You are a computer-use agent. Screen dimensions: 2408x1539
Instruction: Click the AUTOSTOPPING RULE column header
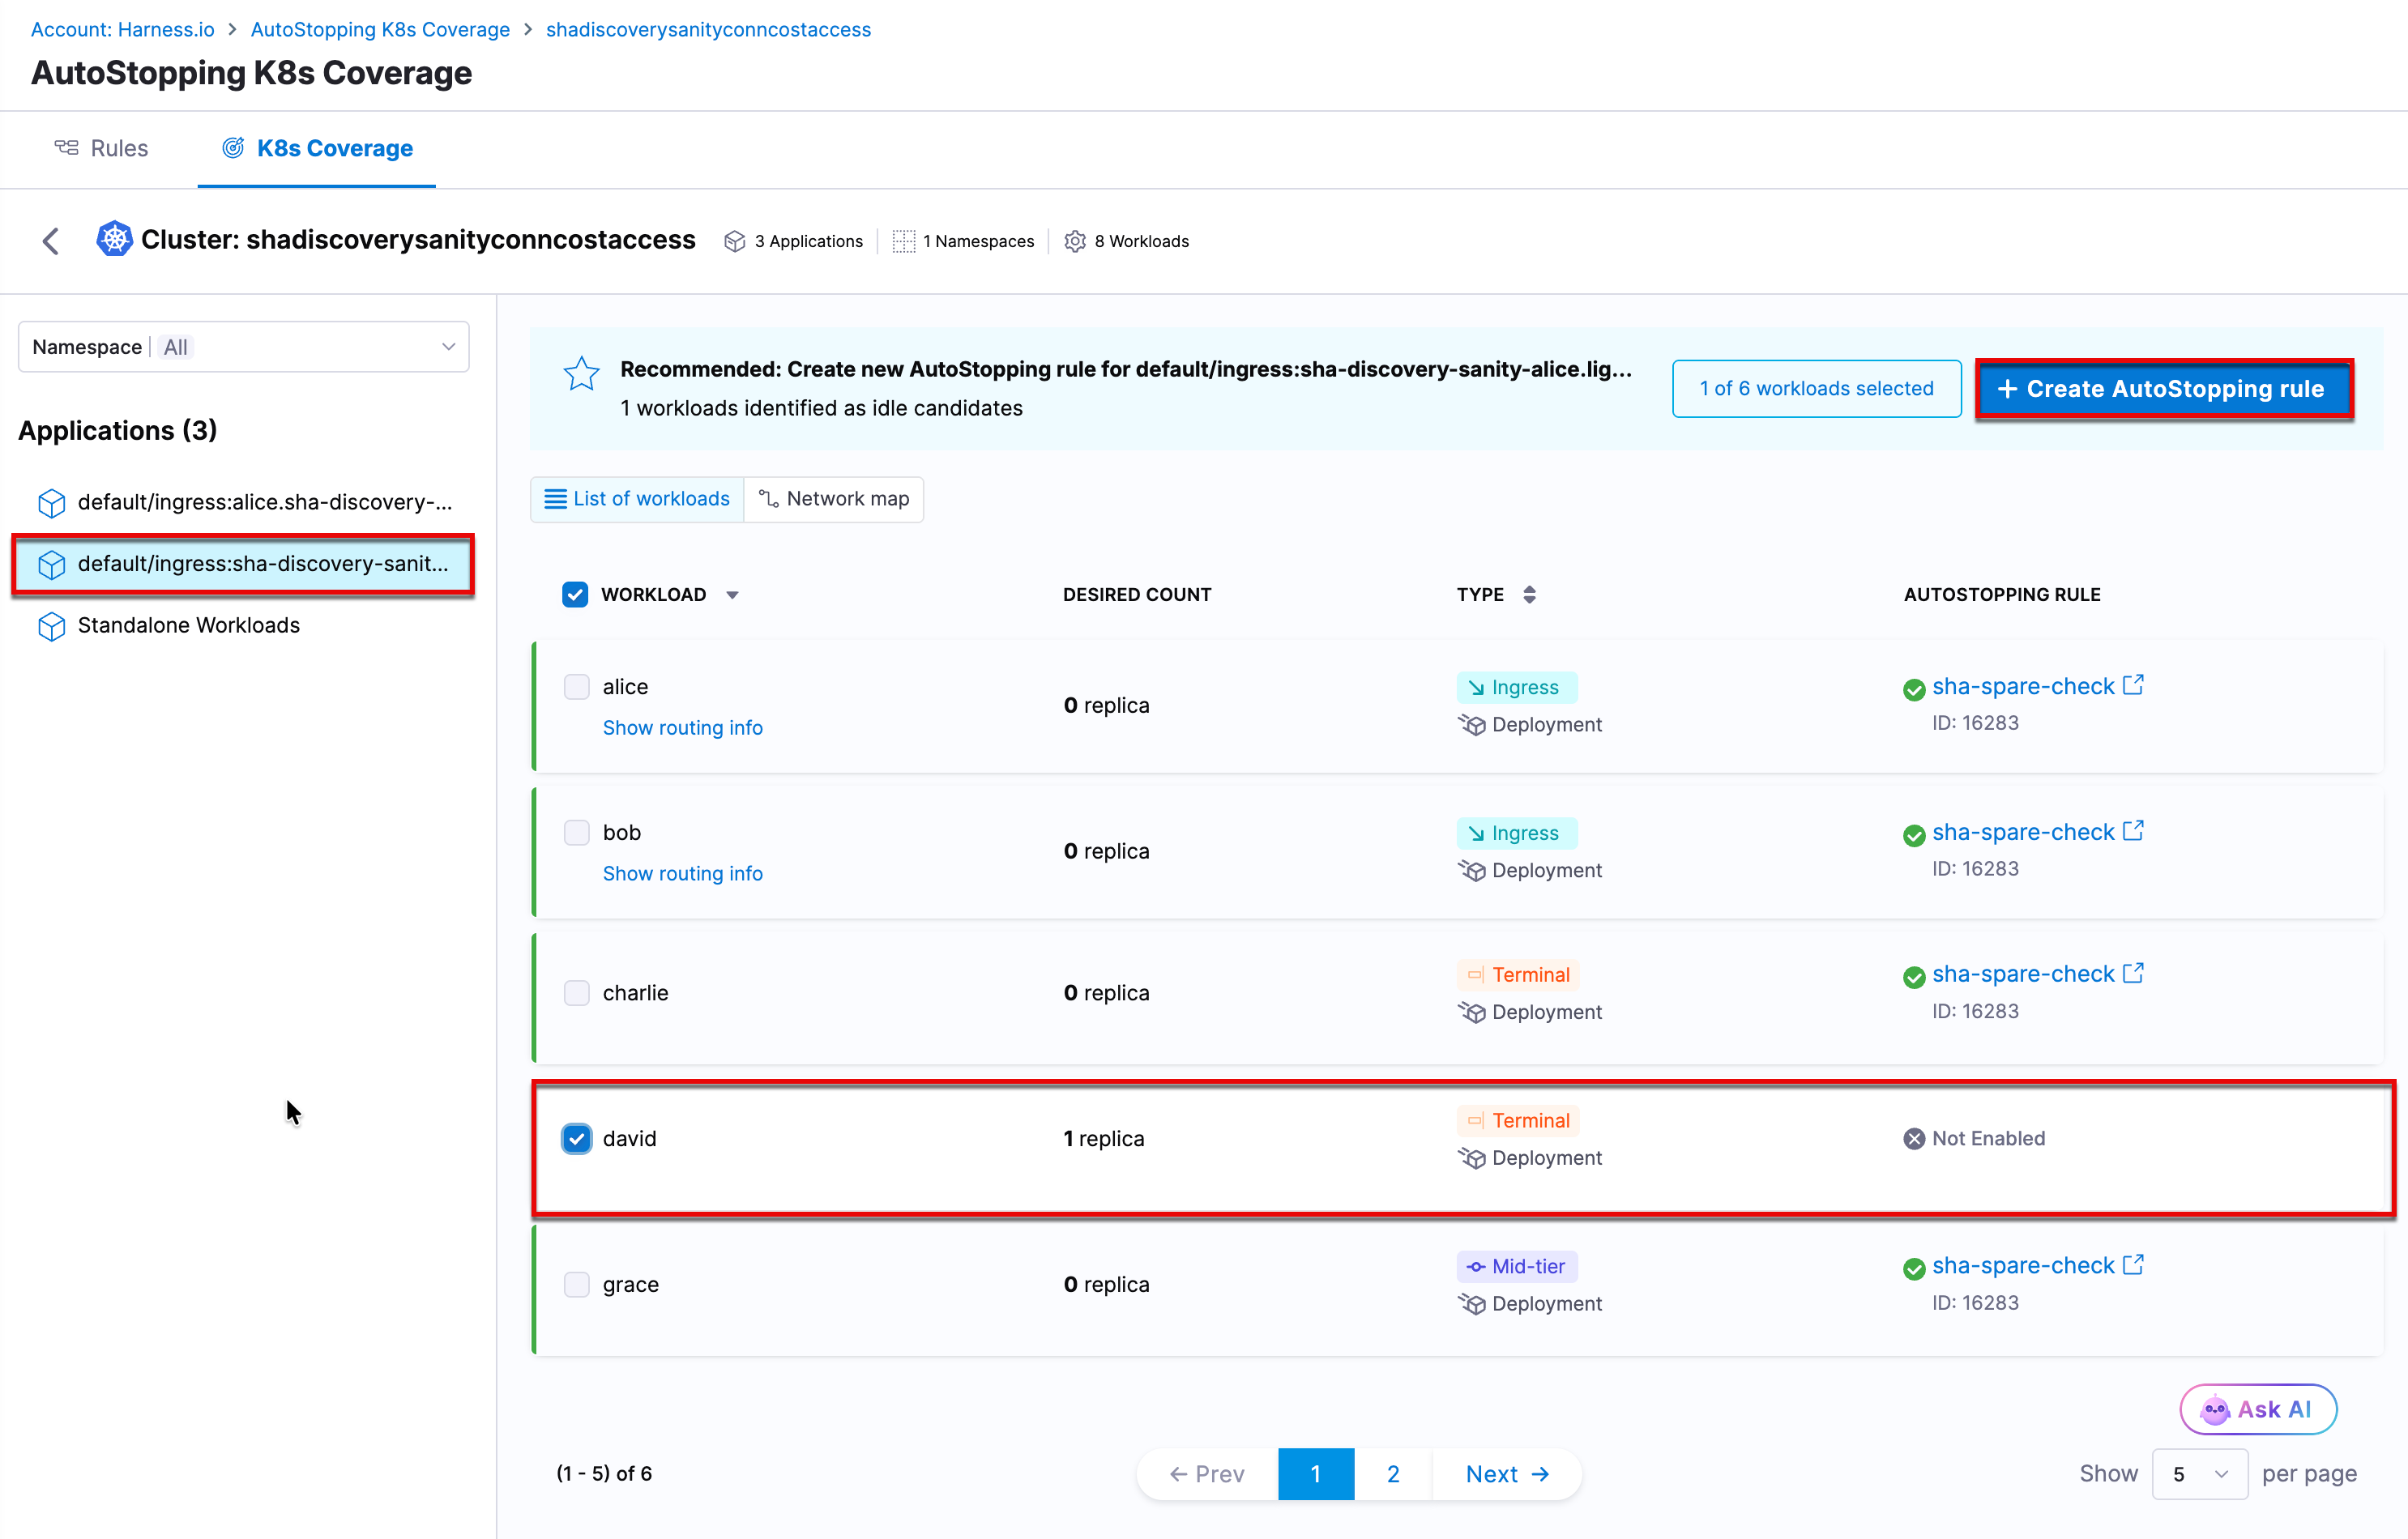(x=2002, y=595)
